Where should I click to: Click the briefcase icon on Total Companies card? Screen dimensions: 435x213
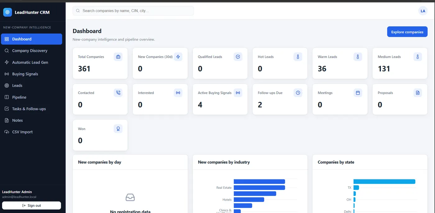click(x=118, y=57)
